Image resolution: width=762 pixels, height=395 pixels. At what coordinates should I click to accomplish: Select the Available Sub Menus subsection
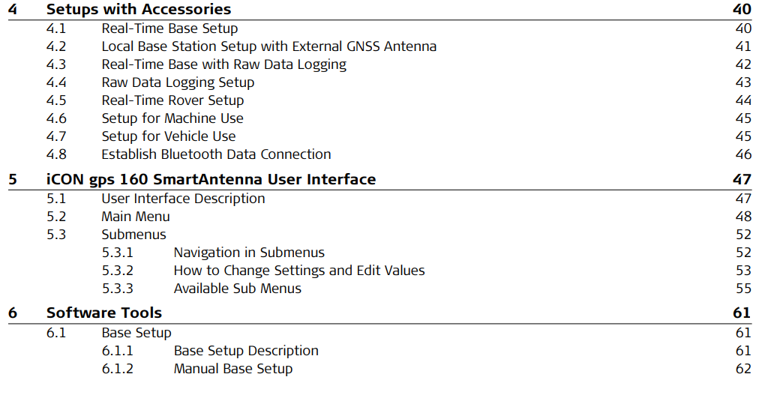click(x=237, y=289)
